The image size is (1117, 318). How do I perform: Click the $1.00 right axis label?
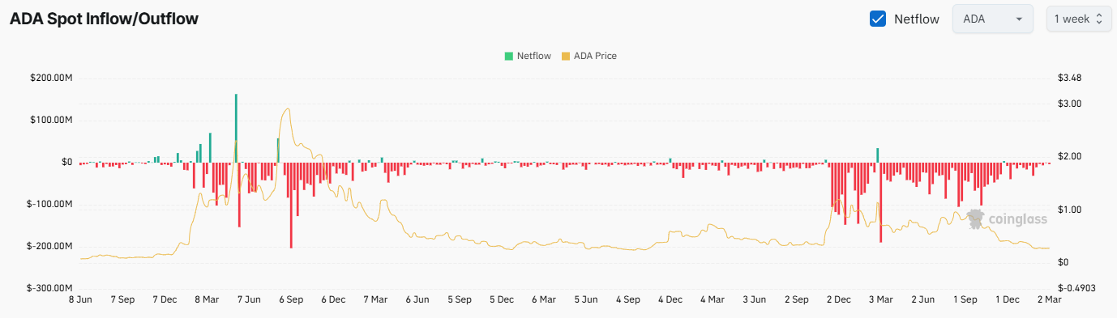click(1070, 210)
